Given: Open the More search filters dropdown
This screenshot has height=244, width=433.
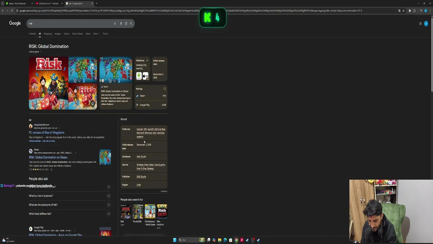Looking at the screenshot, I should (96, 34).
